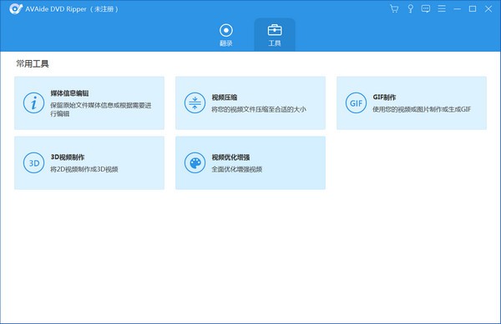Viewport: 501px width, 324px height.
Task: Launch the GIF制作 tool card
Action: coord(412,103)
